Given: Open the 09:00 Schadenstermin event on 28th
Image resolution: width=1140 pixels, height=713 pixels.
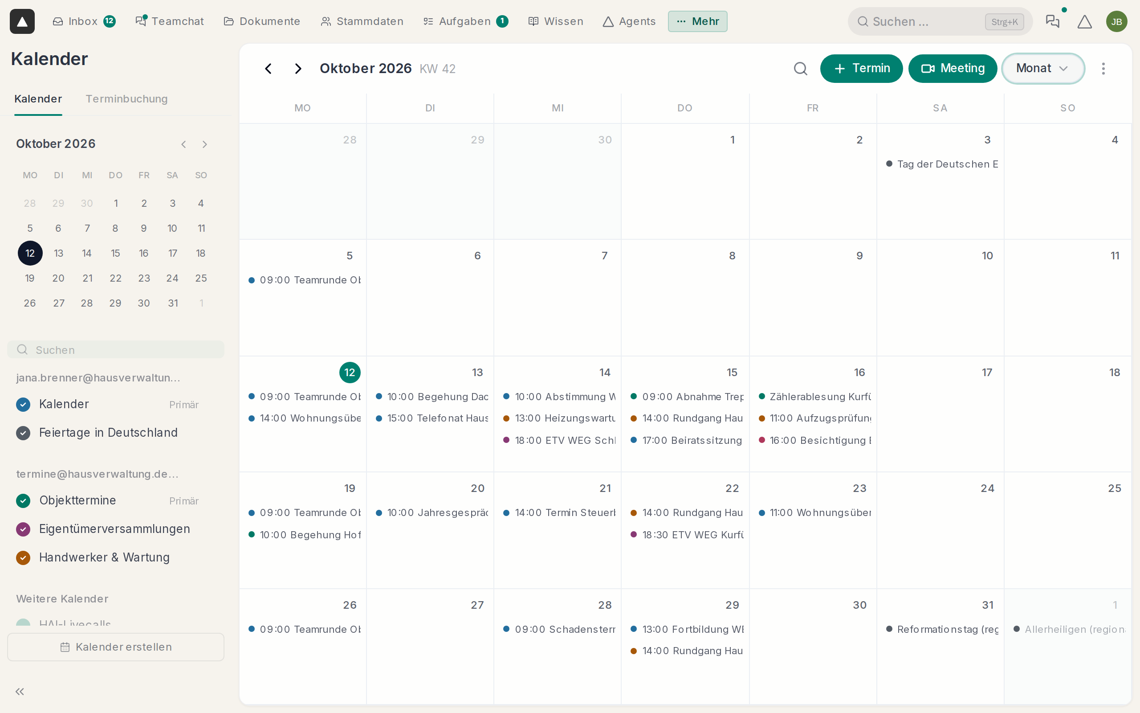Looking at the screenshot, I should click(559, 629).
